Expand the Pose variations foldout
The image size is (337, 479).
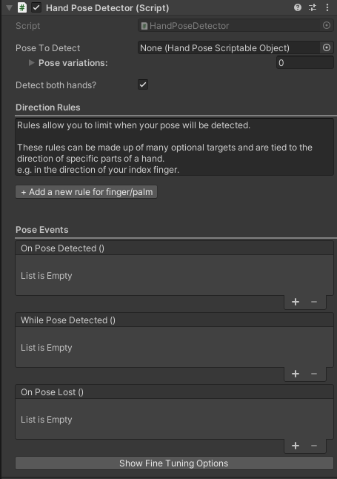pos(31,62)
